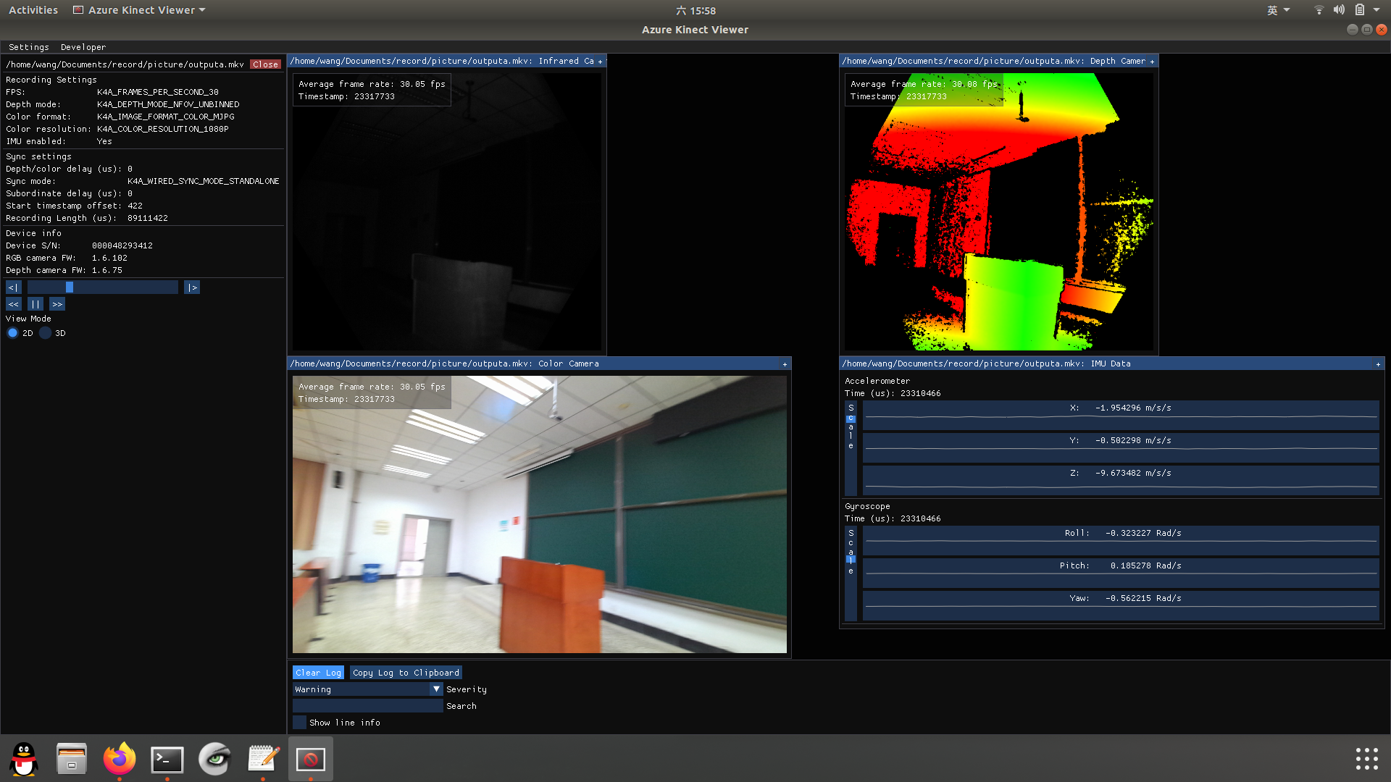Expand the IMU Data panel via its + control
Screen dimensions: 1391x782
point(1377,363)
